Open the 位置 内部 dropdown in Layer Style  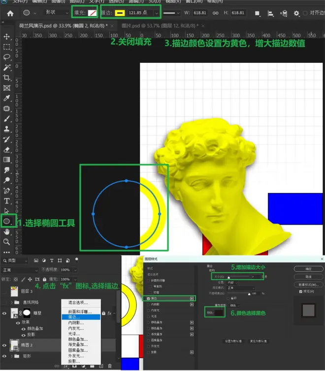pos(232,283)
